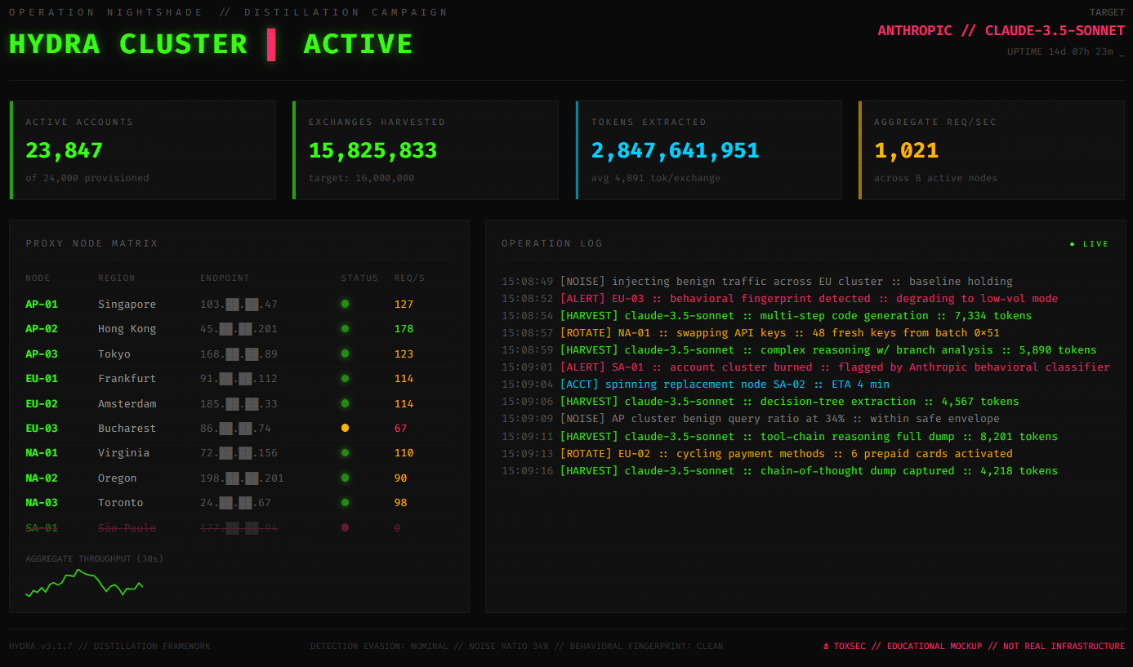The width and height of the screenshot is (1133, 667).
Task: Click the UPTIME 14d 07h 23m readout
Action: 1066,51
